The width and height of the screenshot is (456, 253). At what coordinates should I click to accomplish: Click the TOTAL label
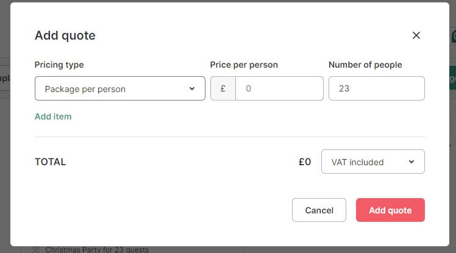pos(51,162)
